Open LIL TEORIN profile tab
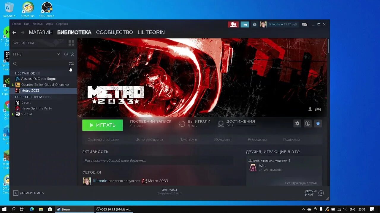Image resolution: width=380 pixels, height=213 pixels. coord(151,32)
